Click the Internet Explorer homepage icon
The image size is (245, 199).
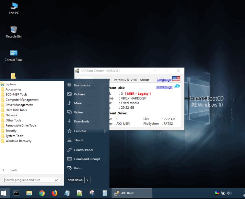177,86
